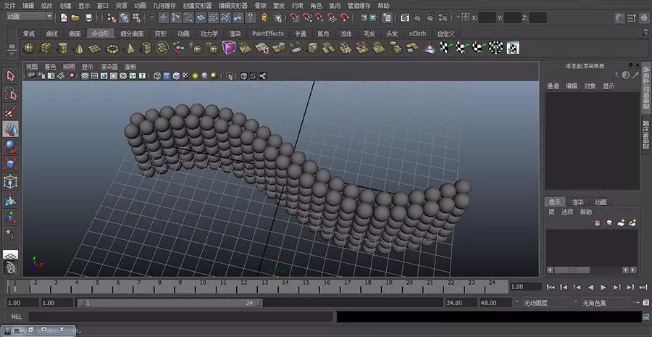Choose the Universal manipulator tool
The height and width of the screenshot is (337, 652).
click(11, 182)
